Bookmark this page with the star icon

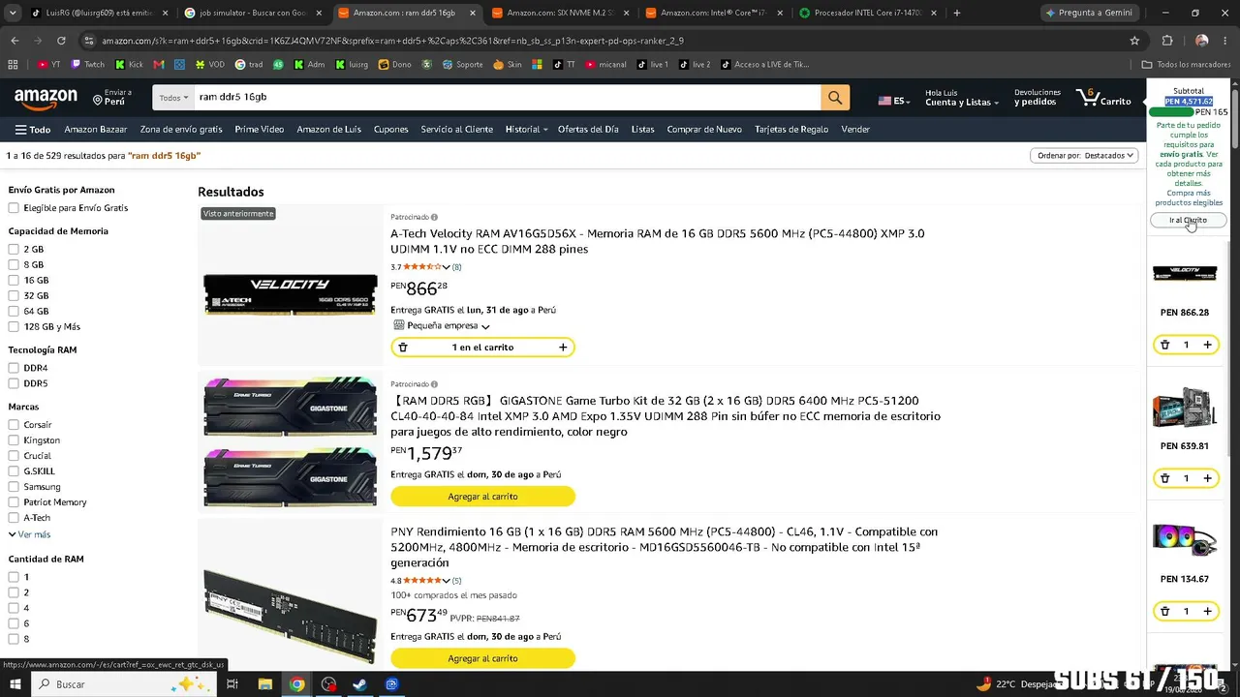click(x=1134, y=41)
